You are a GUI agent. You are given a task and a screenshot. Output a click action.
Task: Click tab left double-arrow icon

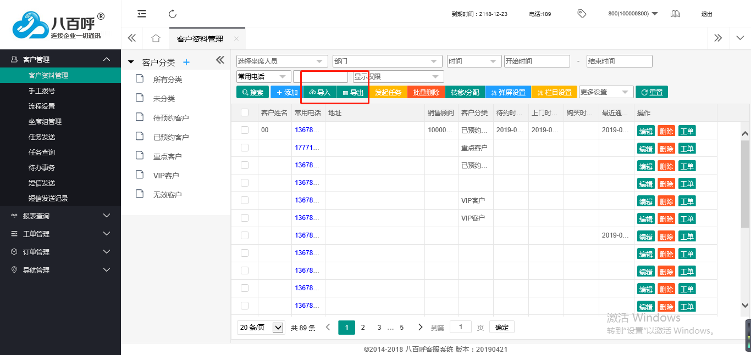click(x=132, y=38)
